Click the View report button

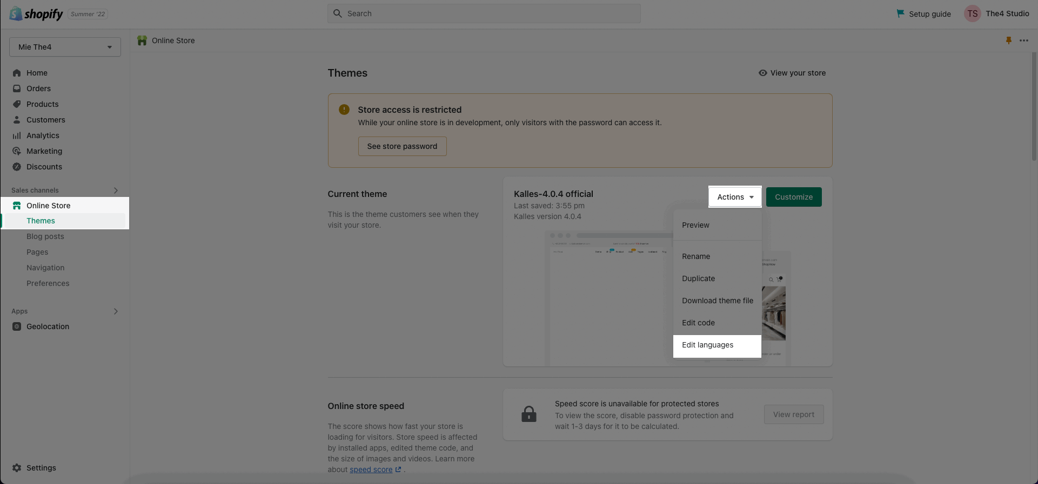pos(794,414)
